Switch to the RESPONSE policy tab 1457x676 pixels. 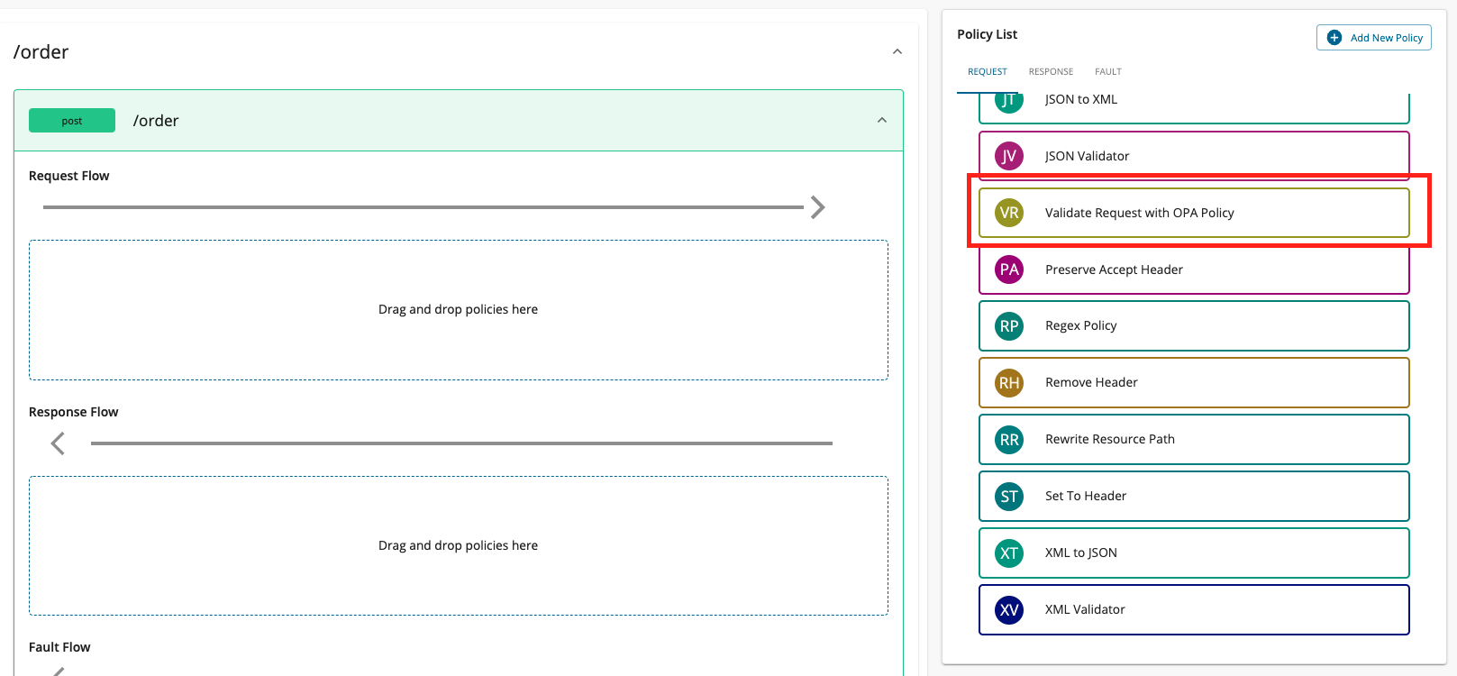pos(1051,71)
